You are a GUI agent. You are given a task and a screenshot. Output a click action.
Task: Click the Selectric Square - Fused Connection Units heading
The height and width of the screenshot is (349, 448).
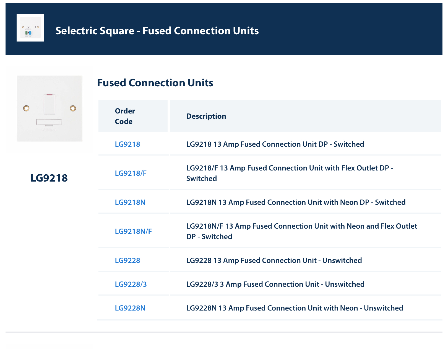pyautogui.click(x=157, y=31)
